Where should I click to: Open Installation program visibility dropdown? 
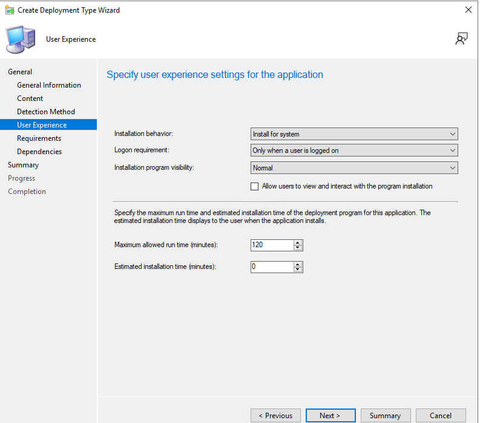(354, 168)
